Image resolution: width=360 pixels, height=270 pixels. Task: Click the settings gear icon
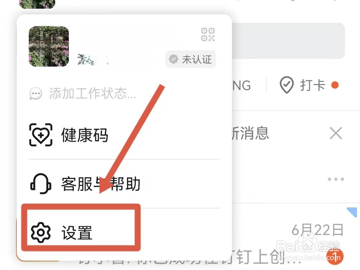pyautogui.click(x=41, y=233)
